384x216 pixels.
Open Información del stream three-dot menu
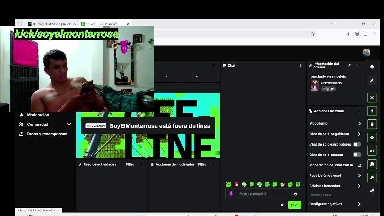[x=358, y=65]
